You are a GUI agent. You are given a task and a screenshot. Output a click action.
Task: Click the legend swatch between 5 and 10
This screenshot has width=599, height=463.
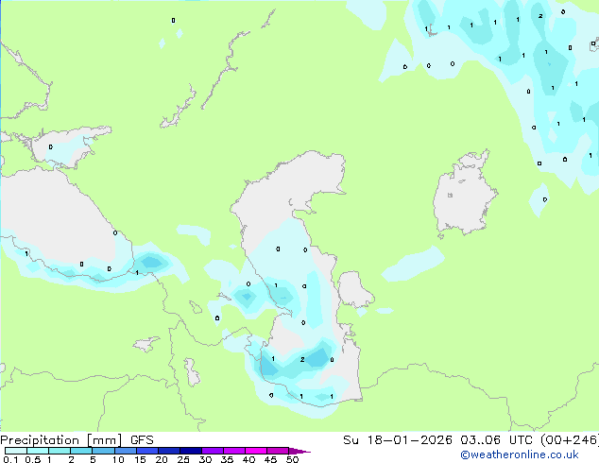click(x=103, y=451)
